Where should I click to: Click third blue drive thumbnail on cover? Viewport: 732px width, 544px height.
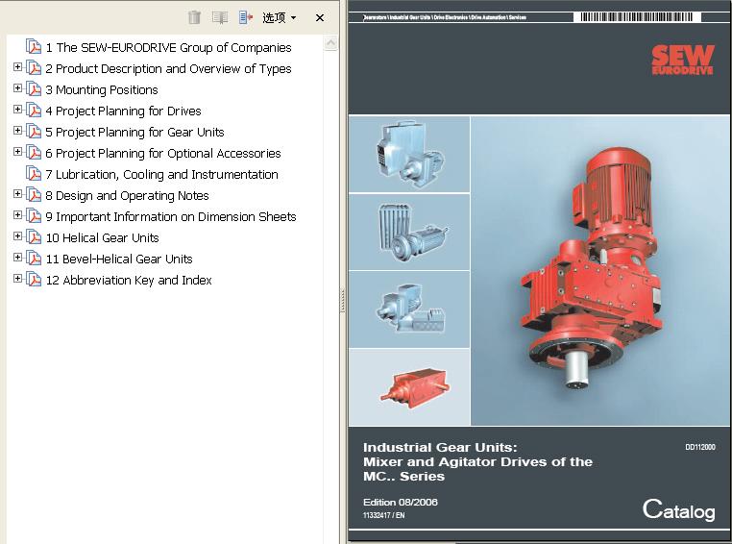click(x=409, y=309)
